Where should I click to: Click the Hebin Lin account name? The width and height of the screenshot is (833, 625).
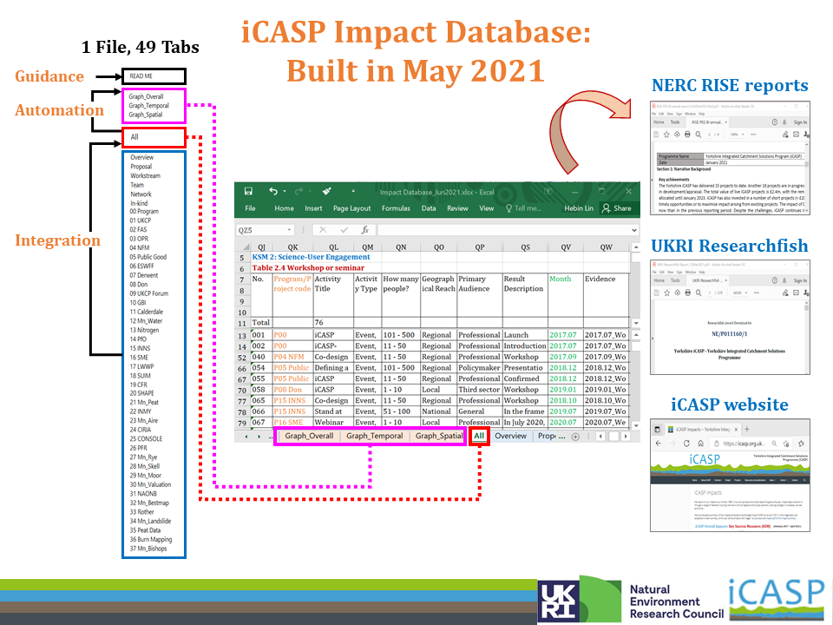[579, 208]
